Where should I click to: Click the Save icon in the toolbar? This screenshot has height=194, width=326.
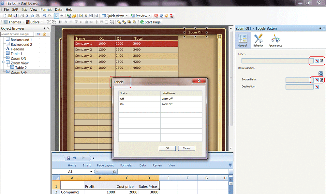15,16
